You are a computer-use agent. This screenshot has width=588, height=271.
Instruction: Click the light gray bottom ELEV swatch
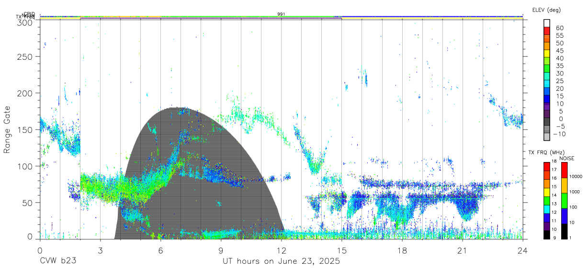[547, 137]
